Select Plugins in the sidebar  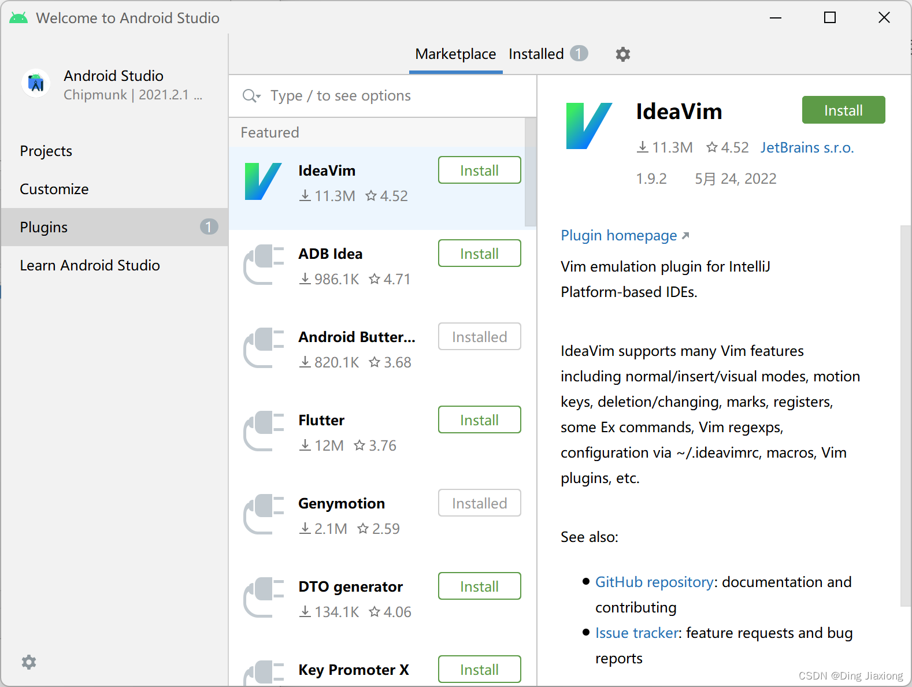click(114, 227)
